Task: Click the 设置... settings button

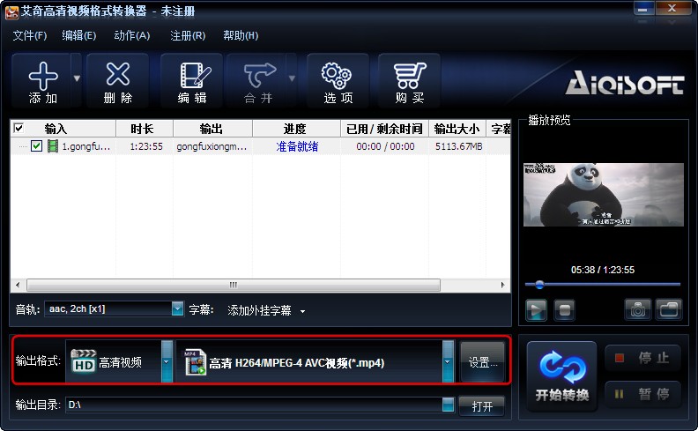Action: point(483,362)
